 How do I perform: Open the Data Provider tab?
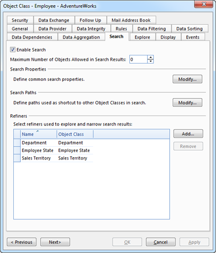click(53, 29)
